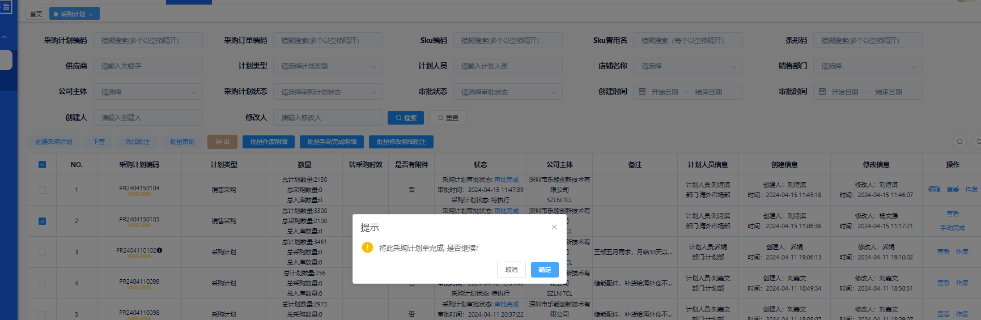The width and height of the screenshot is (981, 320).
Task: Expand arrow under PR2404150104
Action: [x=139, y=194]
